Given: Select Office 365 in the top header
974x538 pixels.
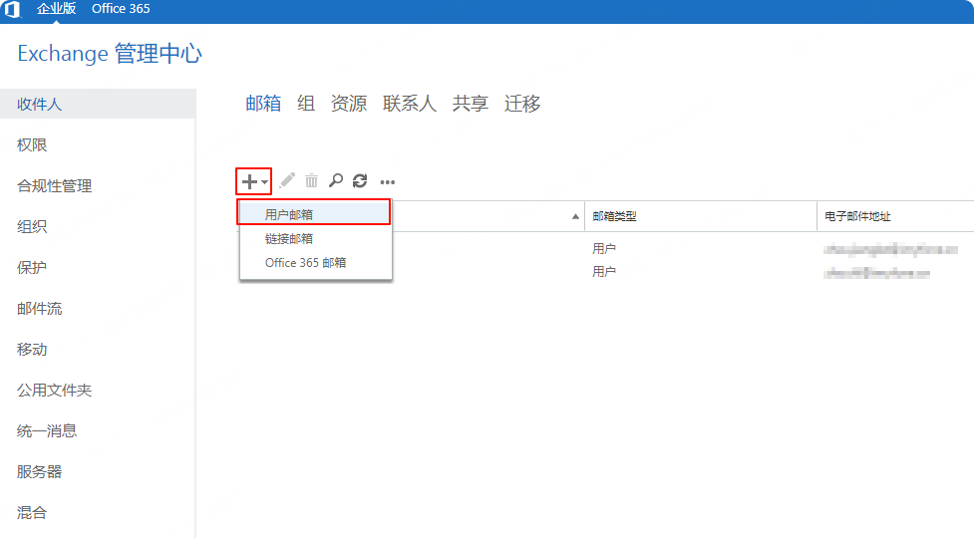Looking at the screenshot, I should click(121, 9).
